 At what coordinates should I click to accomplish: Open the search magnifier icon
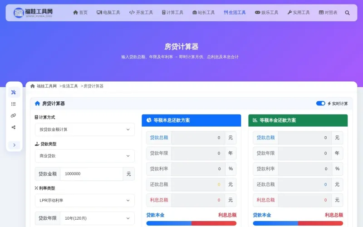[x=347, y=13]
